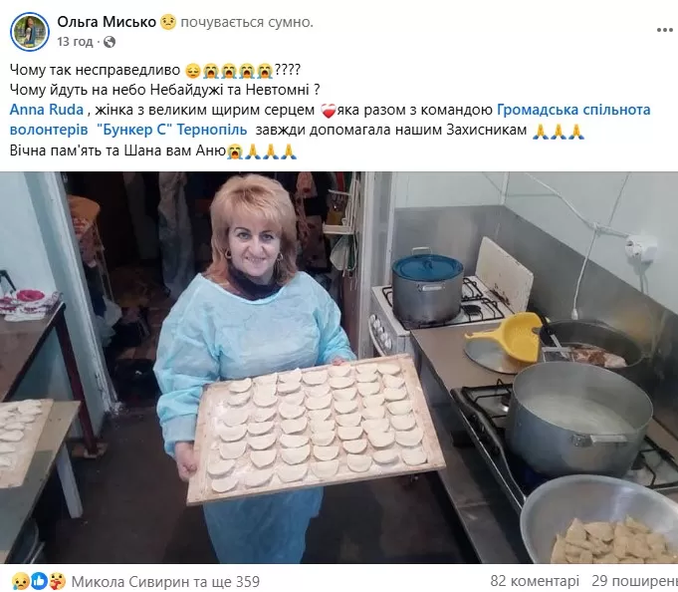The width and height of the screenshot is (678, 592).
Task: Open the three-dot post options menu
Action: tap(664, 30)
